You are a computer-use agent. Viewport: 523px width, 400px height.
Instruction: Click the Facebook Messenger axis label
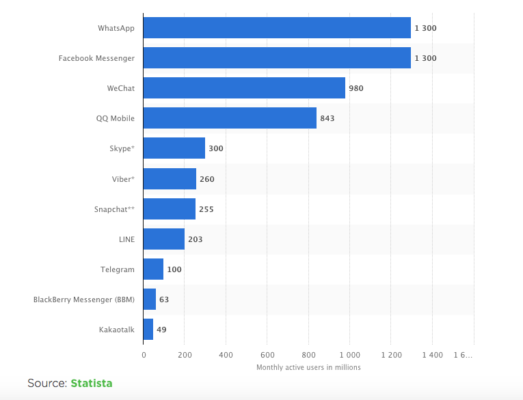point(96,58)
